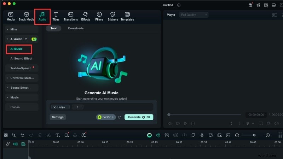Viewport: 283px width, 159px height.
Task: Select the Tool subtab
Action: pos(53,28)
